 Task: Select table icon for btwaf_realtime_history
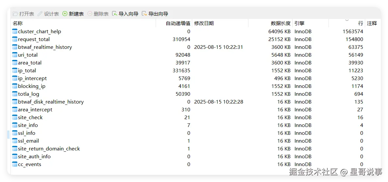click(15, 47)
